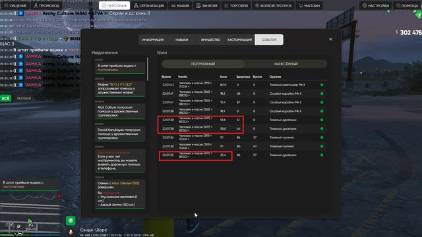Open the Nick Culture help request notification
The height and width of the screenshot is (237, 422).
120,111
